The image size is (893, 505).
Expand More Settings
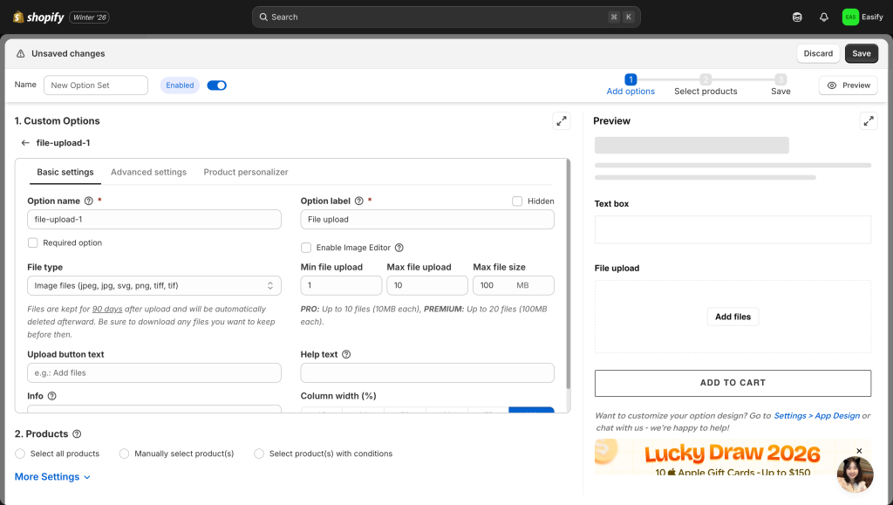[x=52, y=477]
